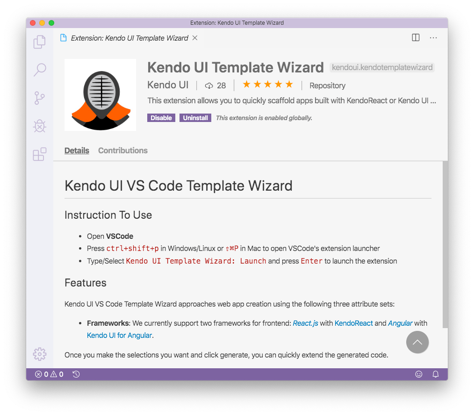
Task: Click the details pane vertical scrollbar
Action: point(445,244)
